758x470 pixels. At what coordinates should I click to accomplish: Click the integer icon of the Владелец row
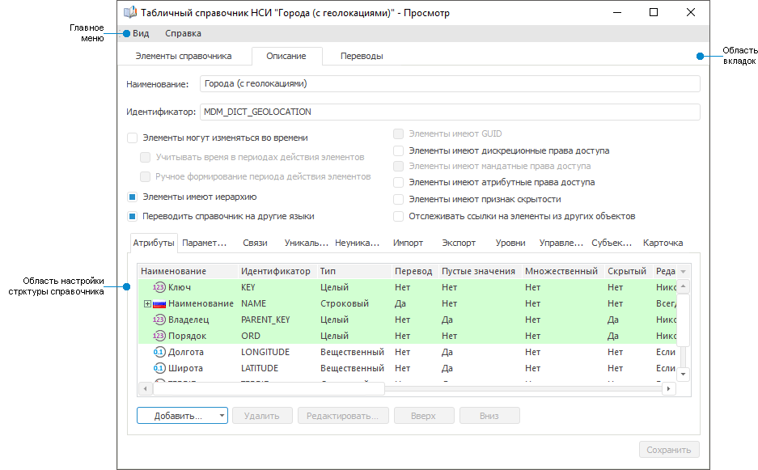(x=159, y=320)
